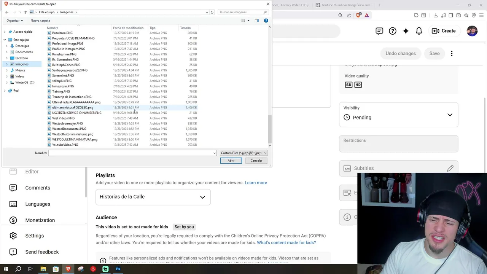This screenshot has height=274, width=487.
Task: Click the Cancelar button
Action: pos(256,161)
